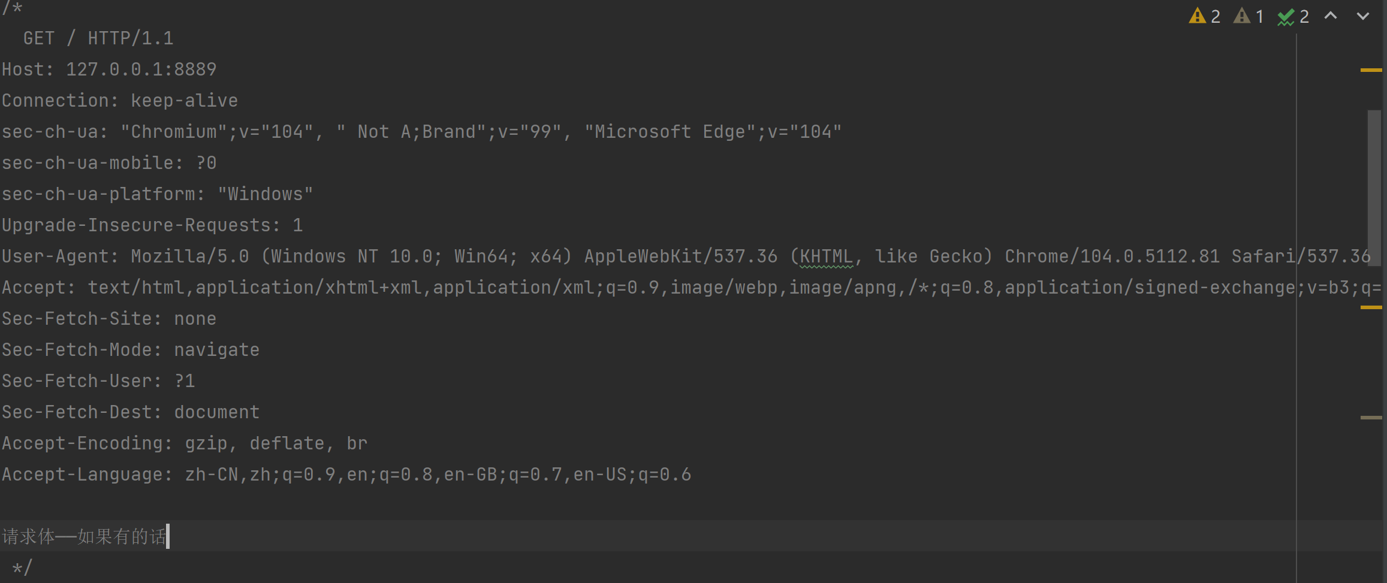The image size is (1387, 583).
Task: Click the Sec-Fetch-Mode: navigate line
Action: 131,350
